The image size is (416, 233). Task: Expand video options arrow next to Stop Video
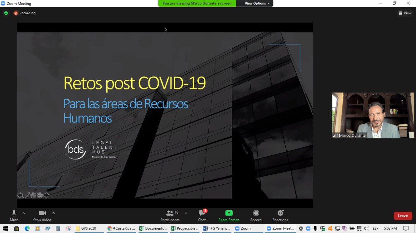(54, 213)
